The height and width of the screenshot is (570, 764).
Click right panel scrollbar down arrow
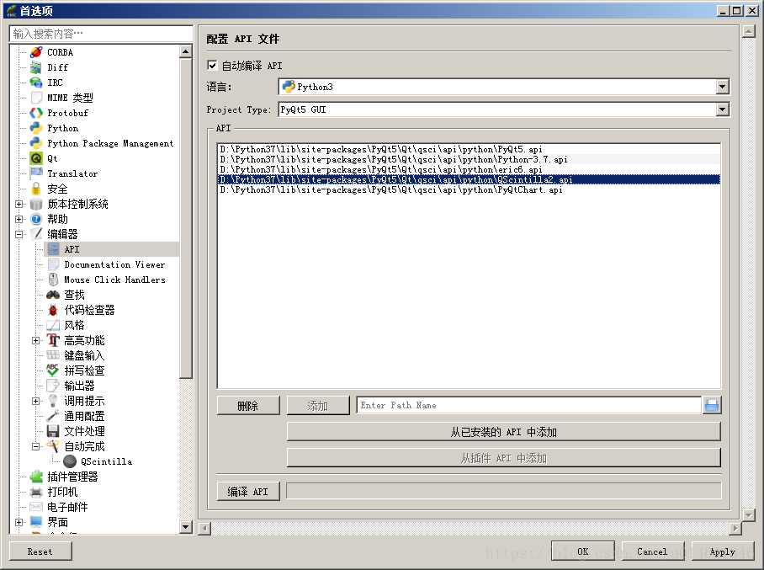[x=748, y=514]
